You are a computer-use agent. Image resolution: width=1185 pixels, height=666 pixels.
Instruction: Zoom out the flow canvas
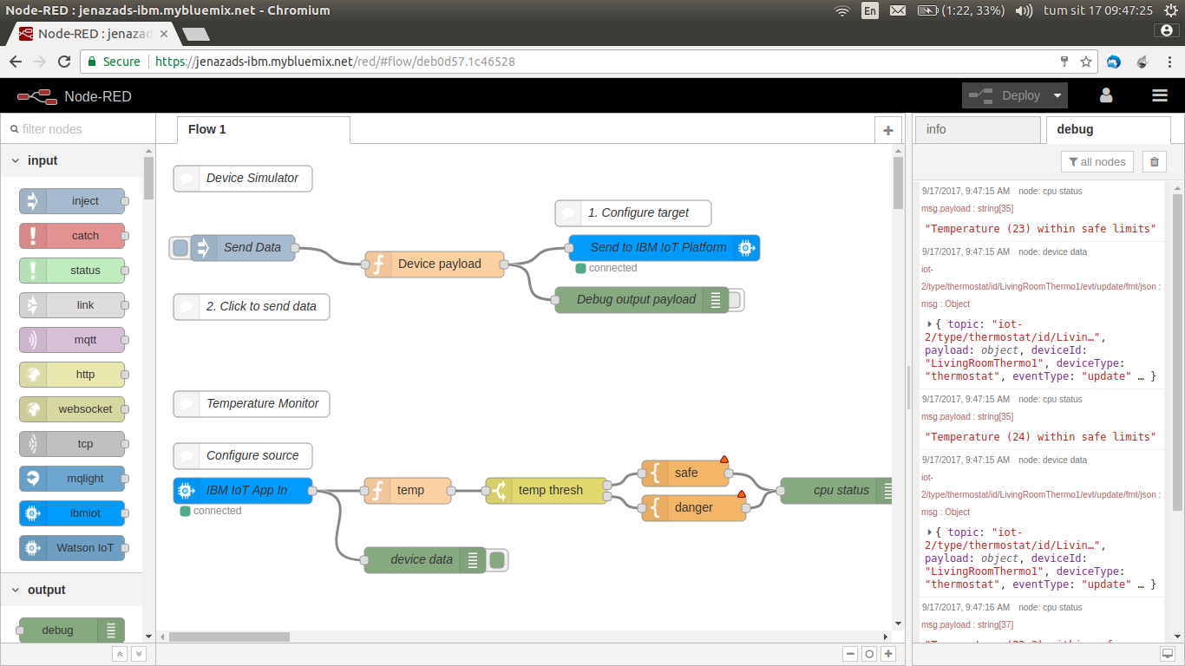(x=851, y=654)
